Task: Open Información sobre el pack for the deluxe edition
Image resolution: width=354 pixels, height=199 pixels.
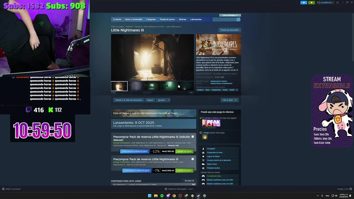Action: pyautogui.click(x=135, y=151)
